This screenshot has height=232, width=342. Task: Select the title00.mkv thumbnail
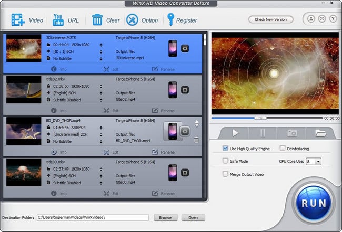(x=24, y=172)
